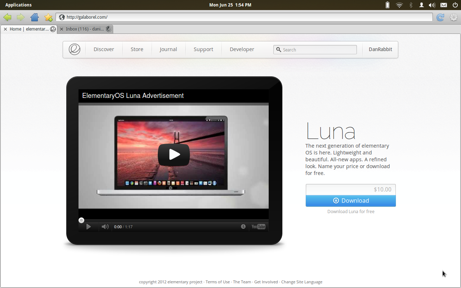Click the elementary logo in navbar

pos(75,49)
